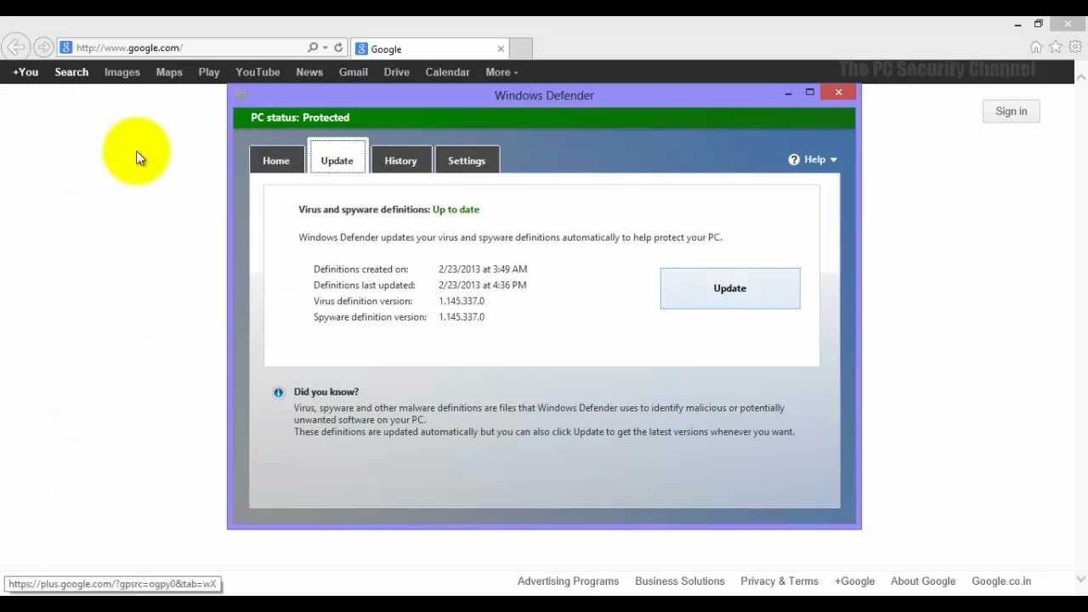Click 'Definitions created on:' label
The width and height of the screenshot is (1088, 612).
361,269
